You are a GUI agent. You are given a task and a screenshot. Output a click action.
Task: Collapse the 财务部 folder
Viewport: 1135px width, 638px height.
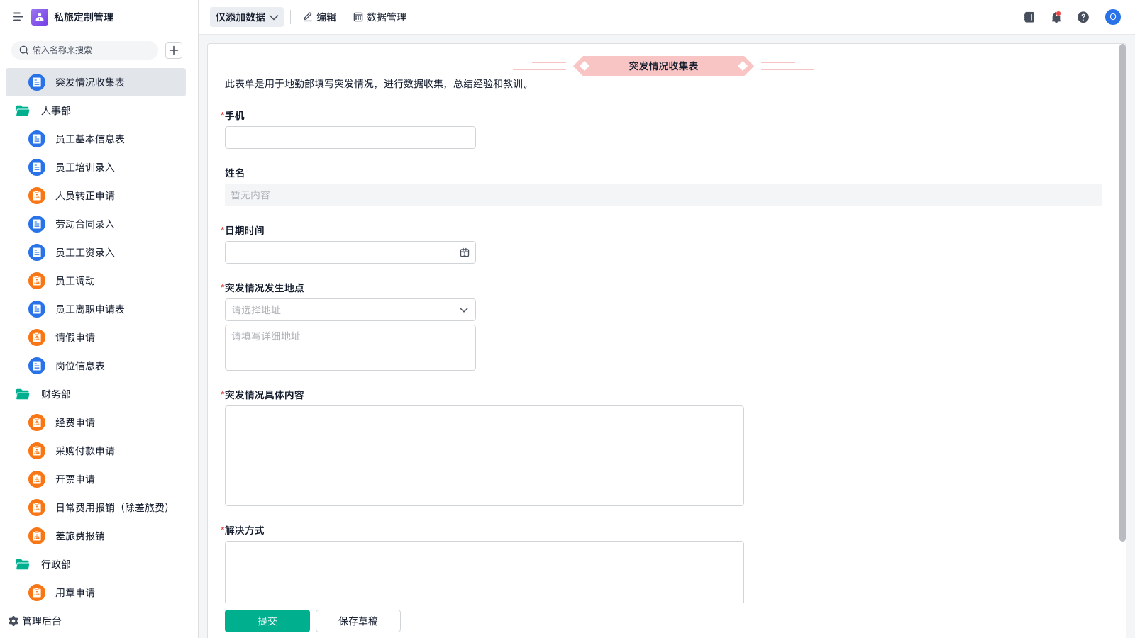coord(23,394)
